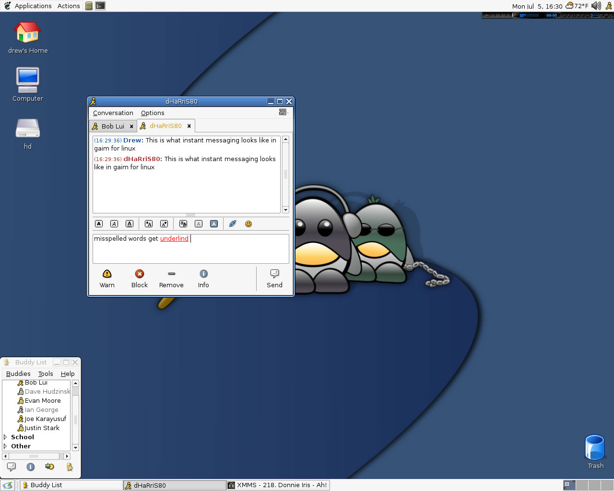Open the Conversation menu
Viewport: 614px width, 491px height.
pos(113,113)
